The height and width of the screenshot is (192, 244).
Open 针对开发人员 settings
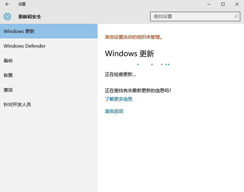[x=17, y=105]
